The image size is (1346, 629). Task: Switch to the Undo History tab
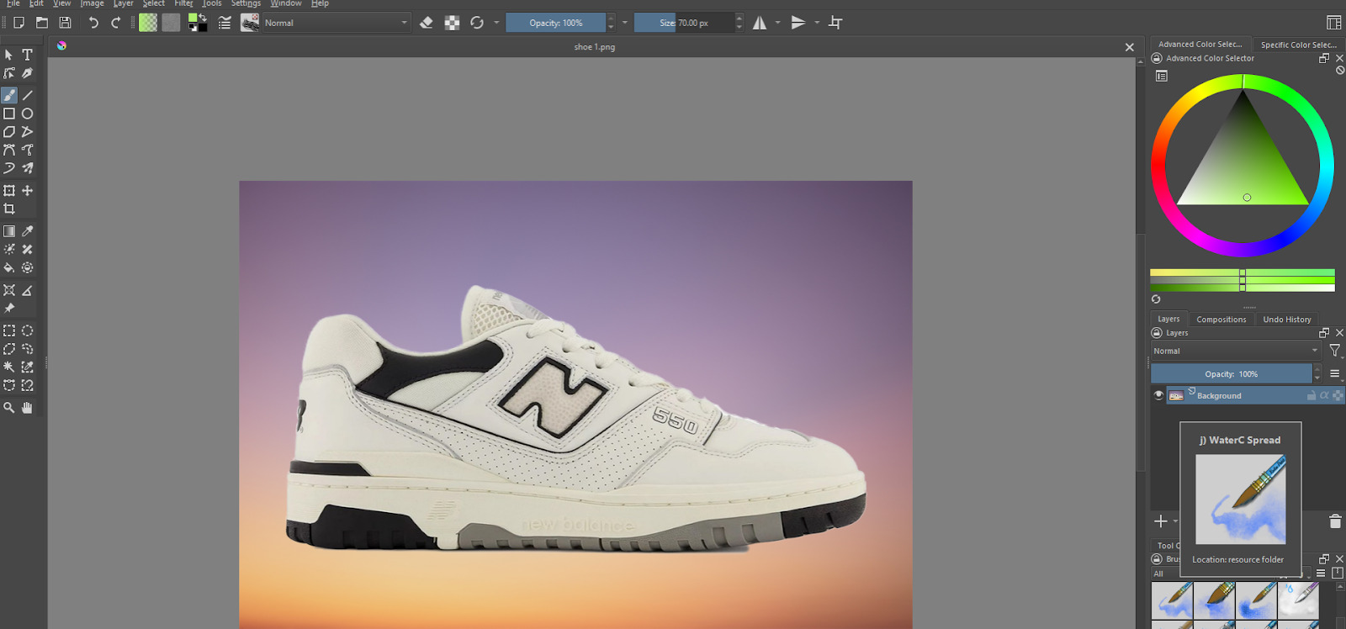tap(1287, 320)
